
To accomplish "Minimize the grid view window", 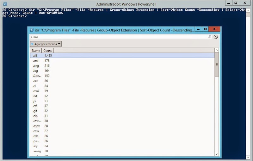I will (198, 29).
